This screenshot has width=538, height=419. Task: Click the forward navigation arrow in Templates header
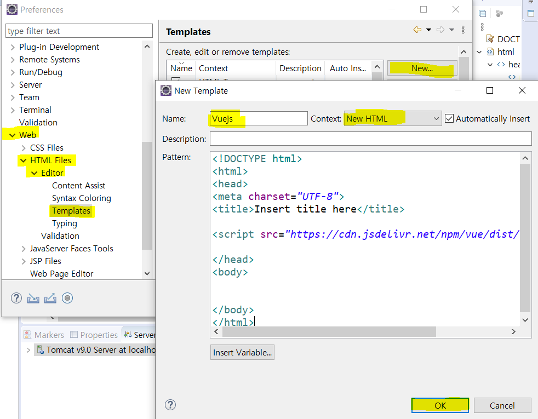(x=440, y=30)
